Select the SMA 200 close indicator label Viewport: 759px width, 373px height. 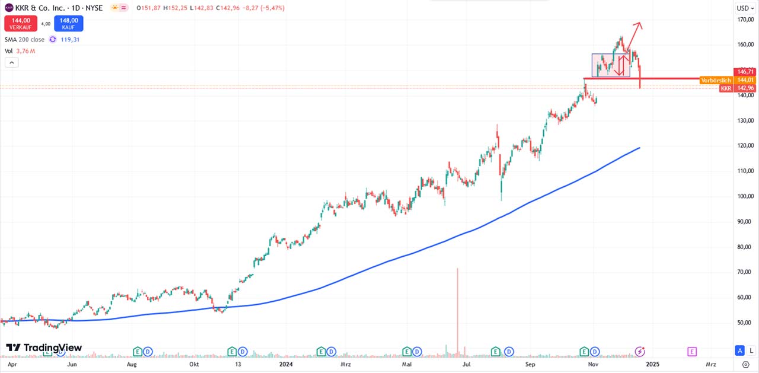(24, 40)
